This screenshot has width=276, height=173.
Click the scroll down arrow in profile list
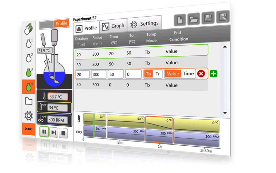click(x=225, y=113)
